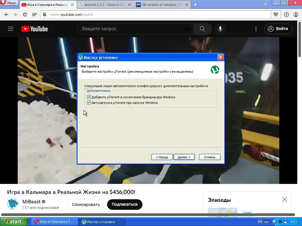Screen dimensions: 302x226
Task: Switch to Игра в Кальмара taskbar item
Action: [55, 222]
